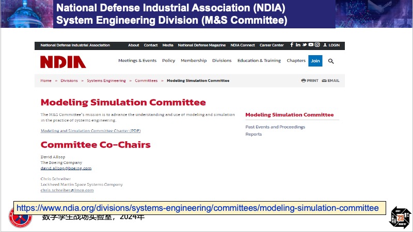
Task: Go to Home breadcrumb
Action: (46, 80)
